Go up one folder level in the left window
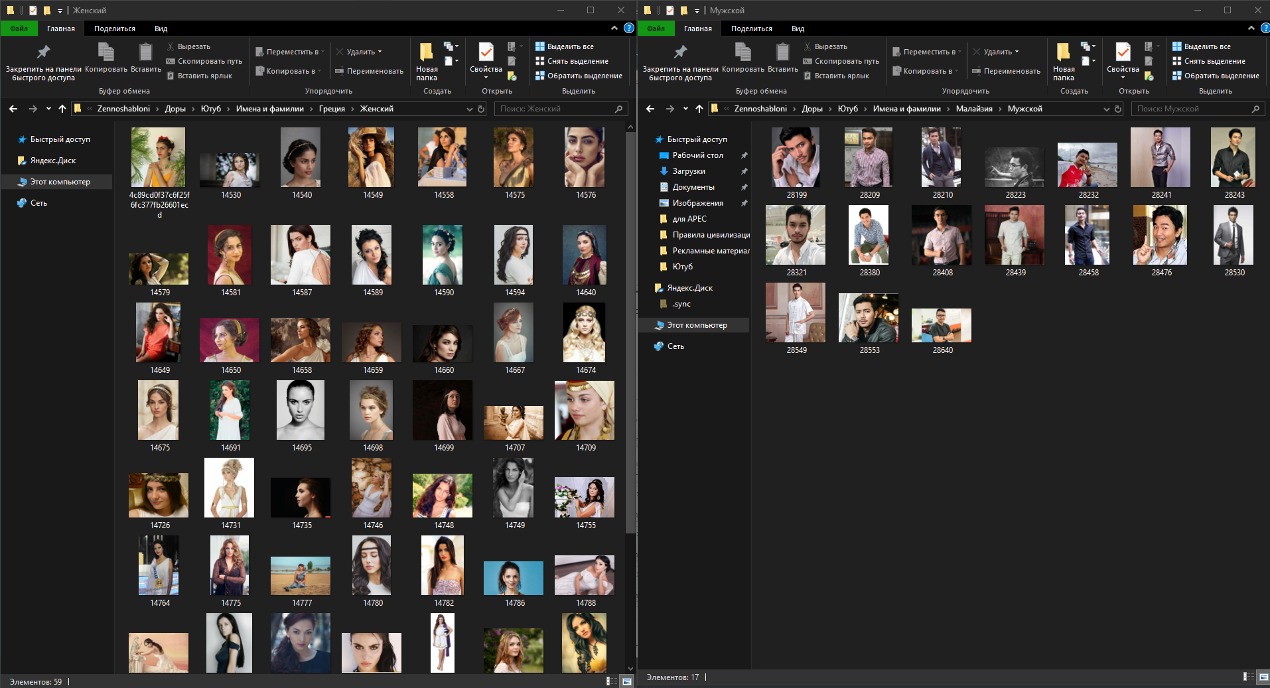1270x688 pixels. click(62, 109)
